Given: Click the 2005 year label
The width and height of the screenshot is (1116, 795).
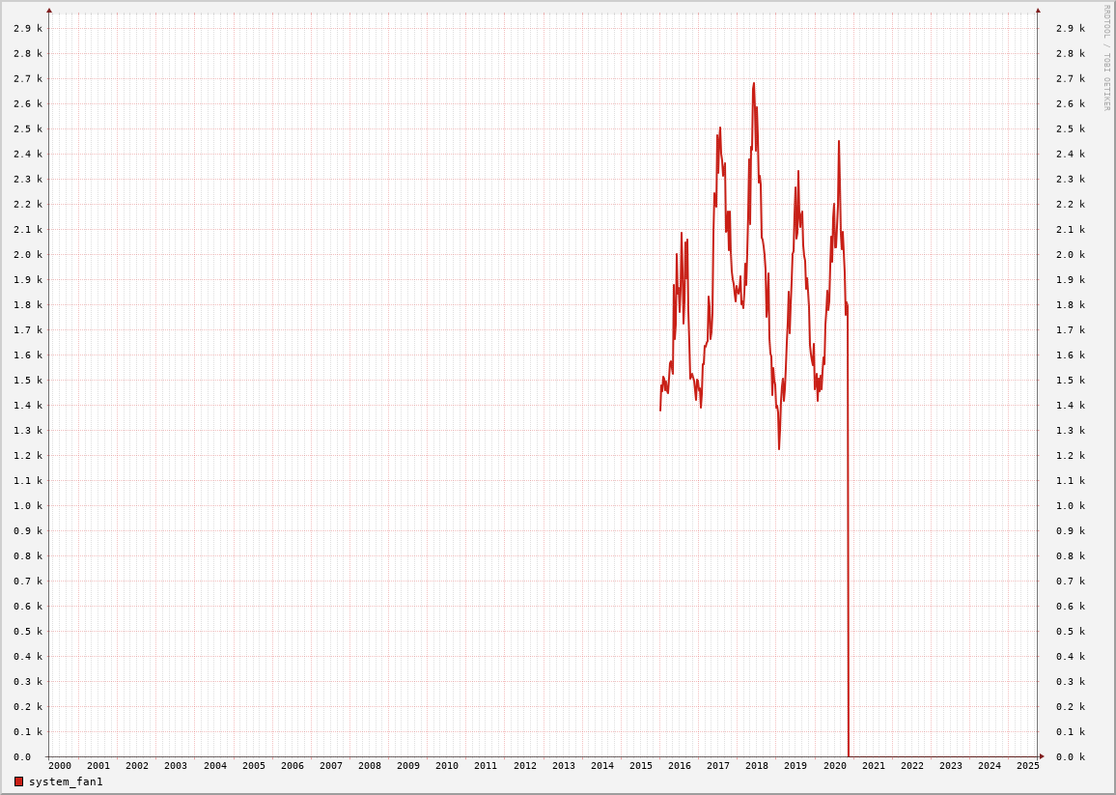Looking at the screenshot, I should [x=254, y=766].
